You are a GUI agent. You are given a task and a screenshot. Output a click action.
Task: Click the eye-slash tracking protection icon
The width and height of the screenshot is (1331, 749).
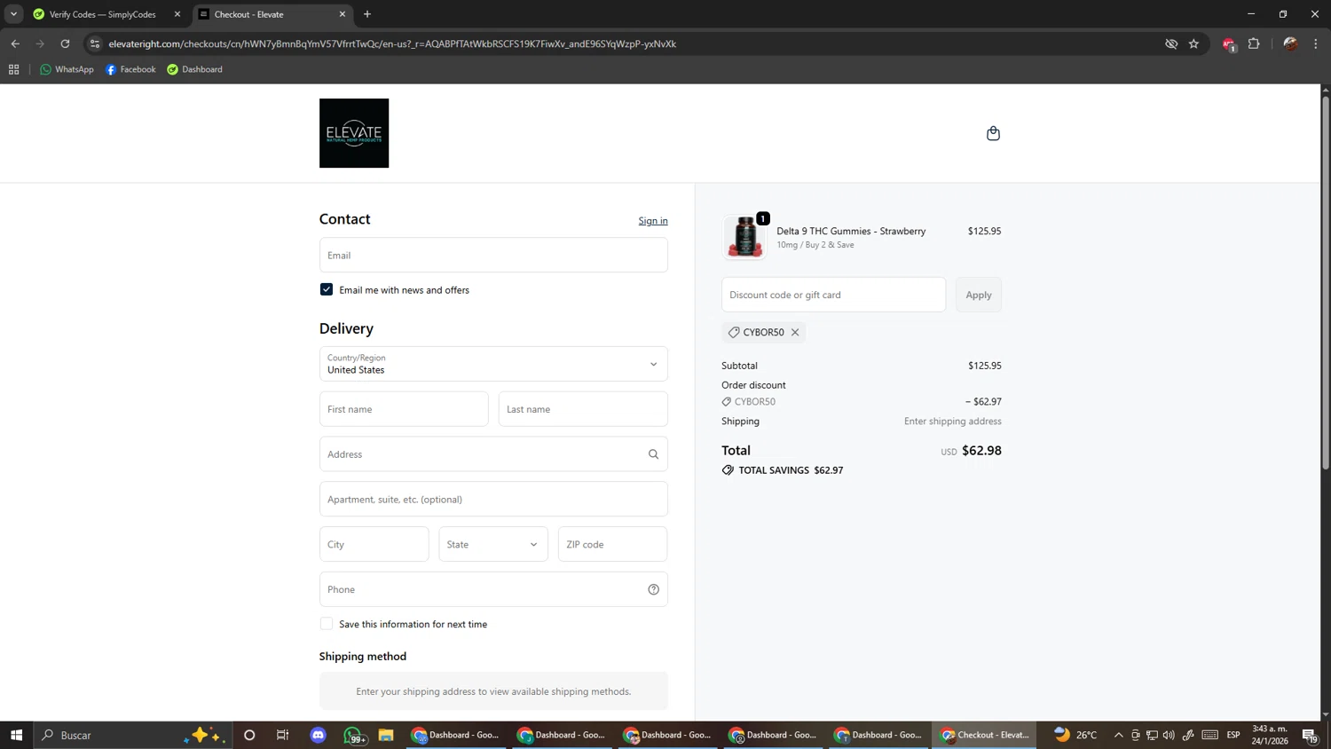tap(1171, 43)
